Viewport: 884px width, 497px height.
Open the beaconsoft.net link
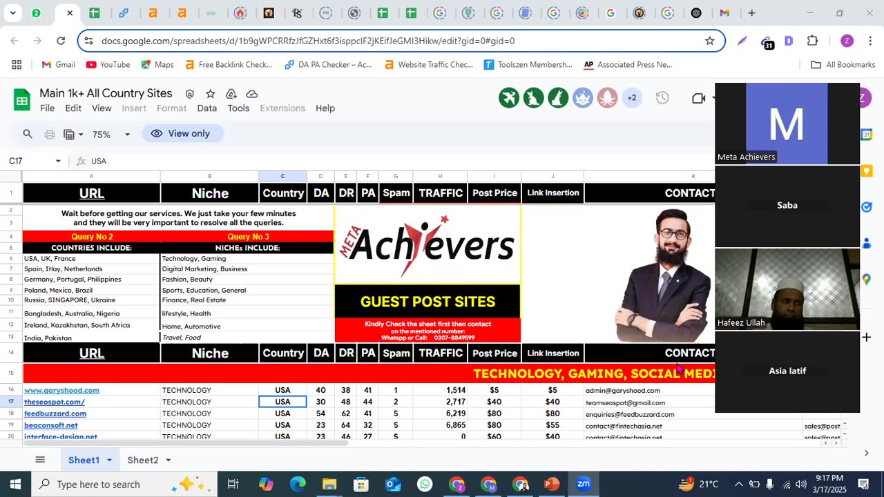51,426
